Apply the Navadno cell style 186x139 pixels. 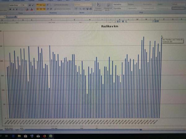coord(117,5)
